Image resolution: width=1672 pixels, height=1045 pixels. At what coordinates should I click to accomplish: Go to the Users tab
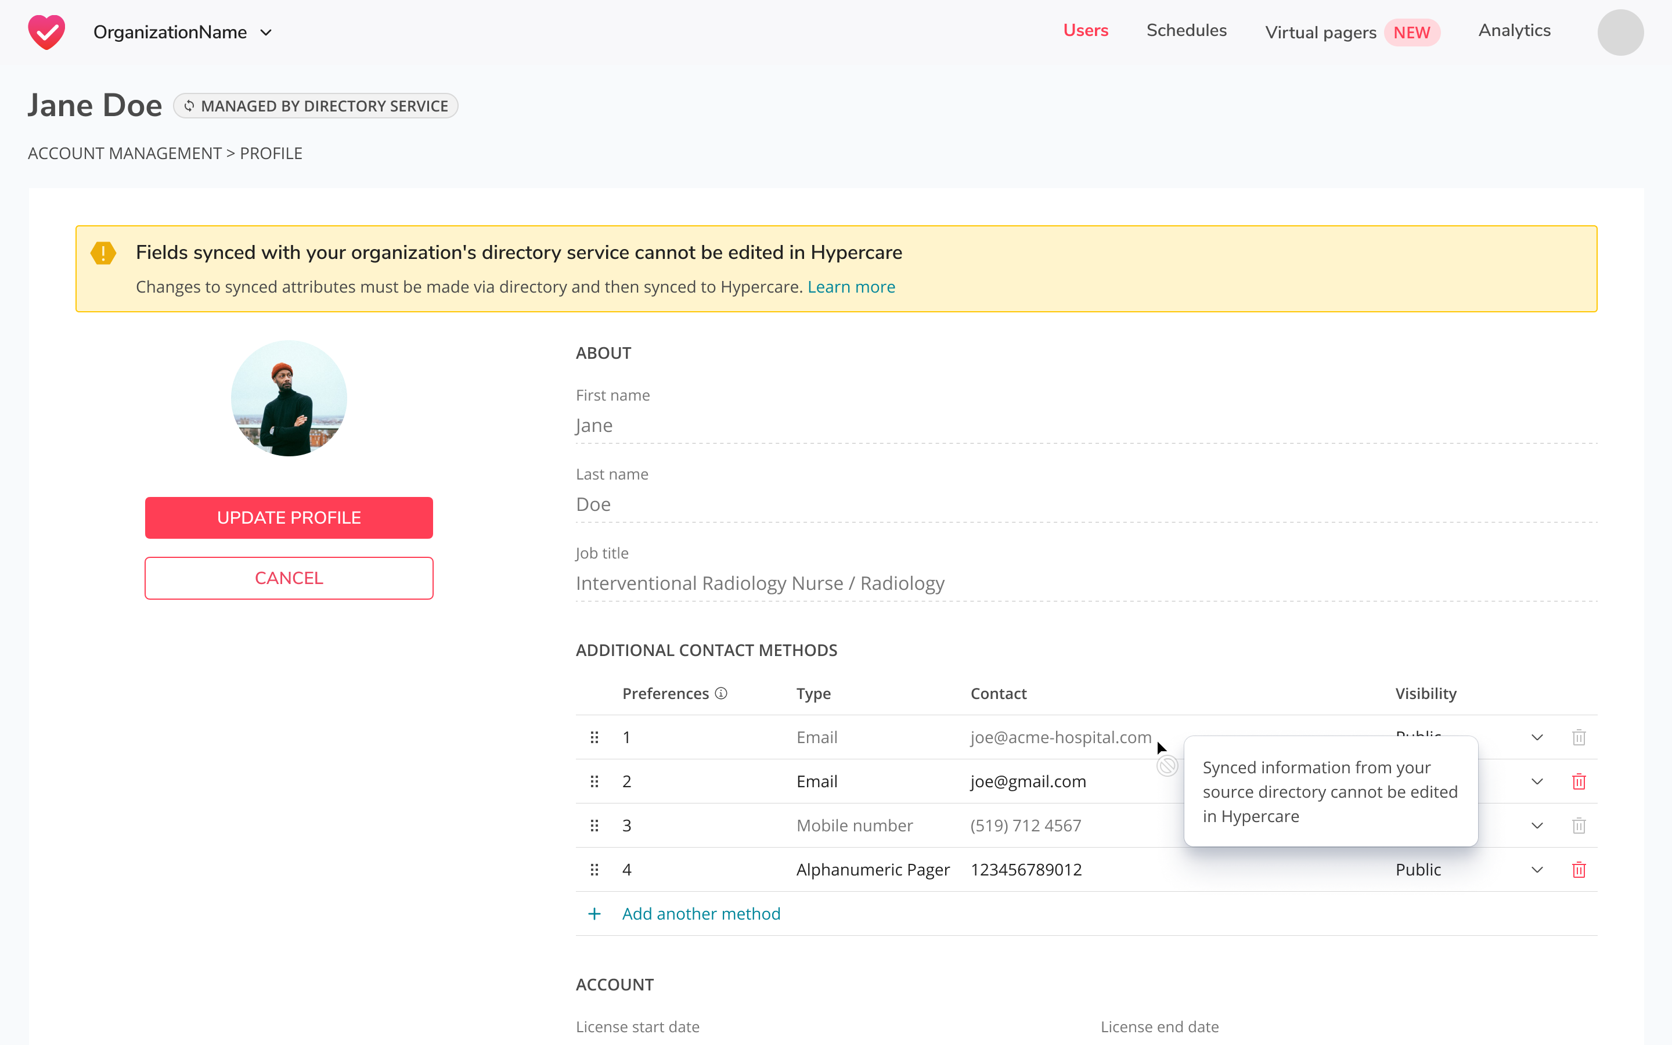point(1086,30)
